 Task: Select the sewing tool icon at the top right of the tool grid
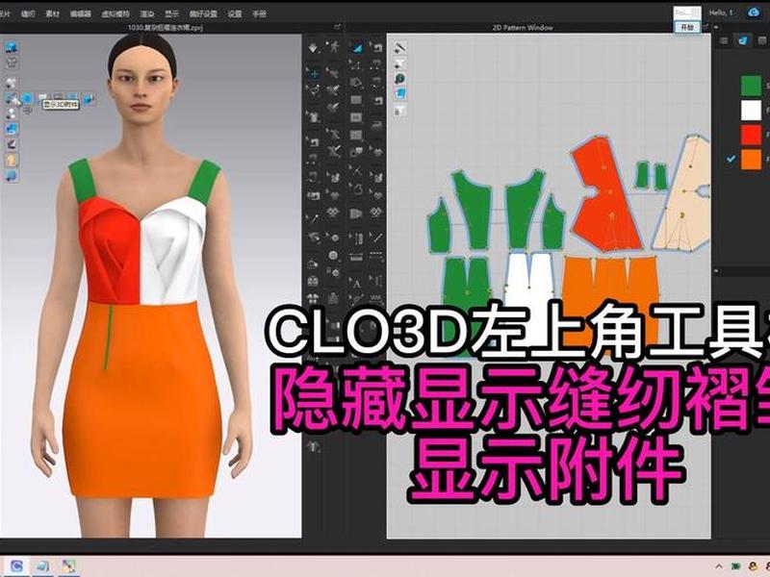[376, 47]
